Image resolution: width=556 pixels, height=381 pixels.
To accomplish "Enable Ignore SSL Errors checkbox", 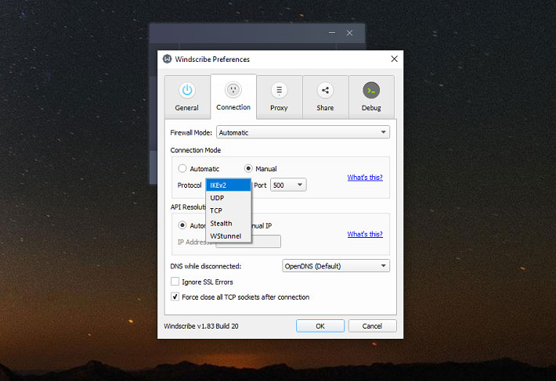I will pos(175,282).
